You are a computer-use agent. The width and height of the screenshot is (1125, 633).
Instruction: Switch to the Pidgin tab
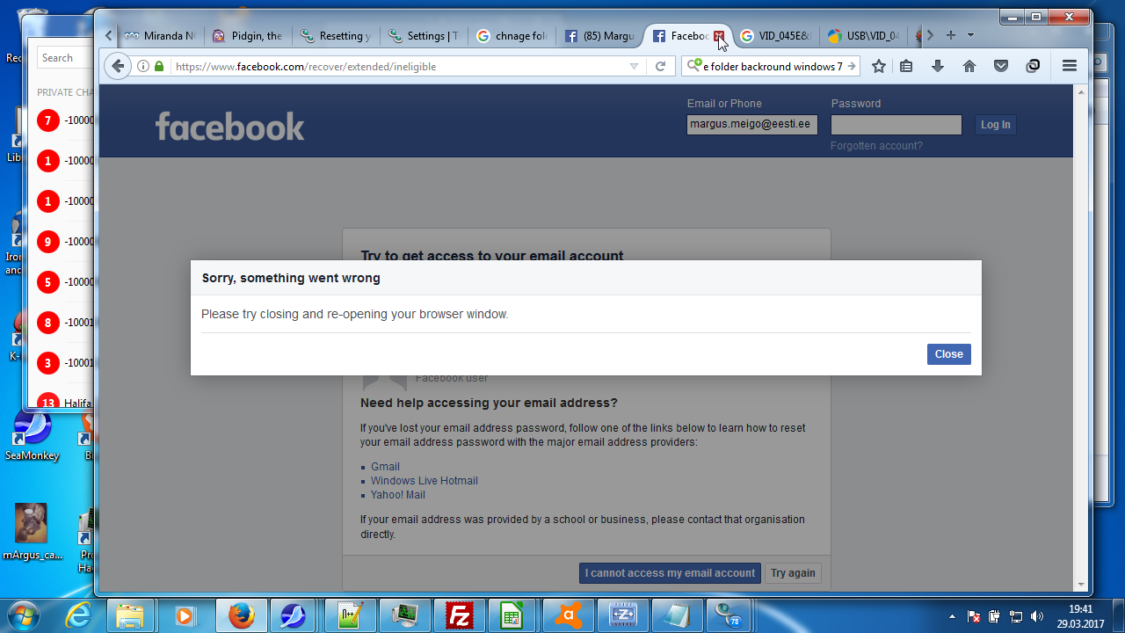coord(249,36)
